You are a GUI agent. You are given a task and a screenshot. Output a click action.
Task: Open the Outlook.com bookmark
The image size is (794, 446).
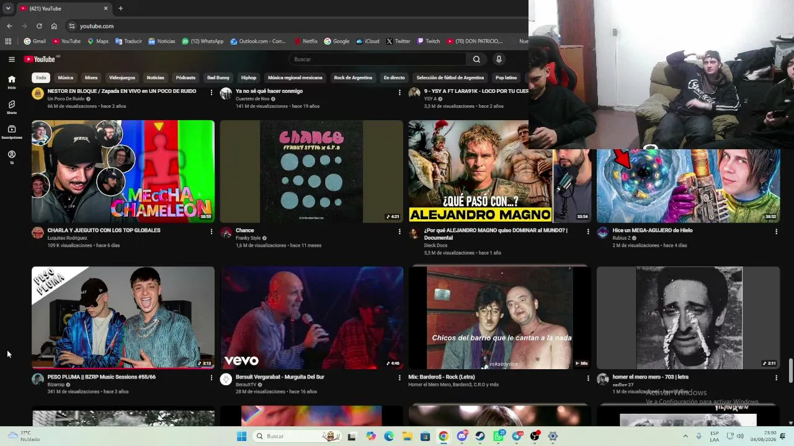click(x=258, y=42)
